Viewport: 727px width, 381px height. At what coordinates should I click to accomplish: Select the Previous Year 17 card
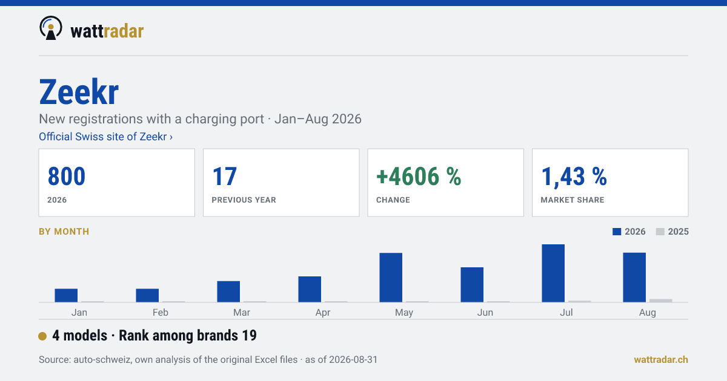coord(281,183)
